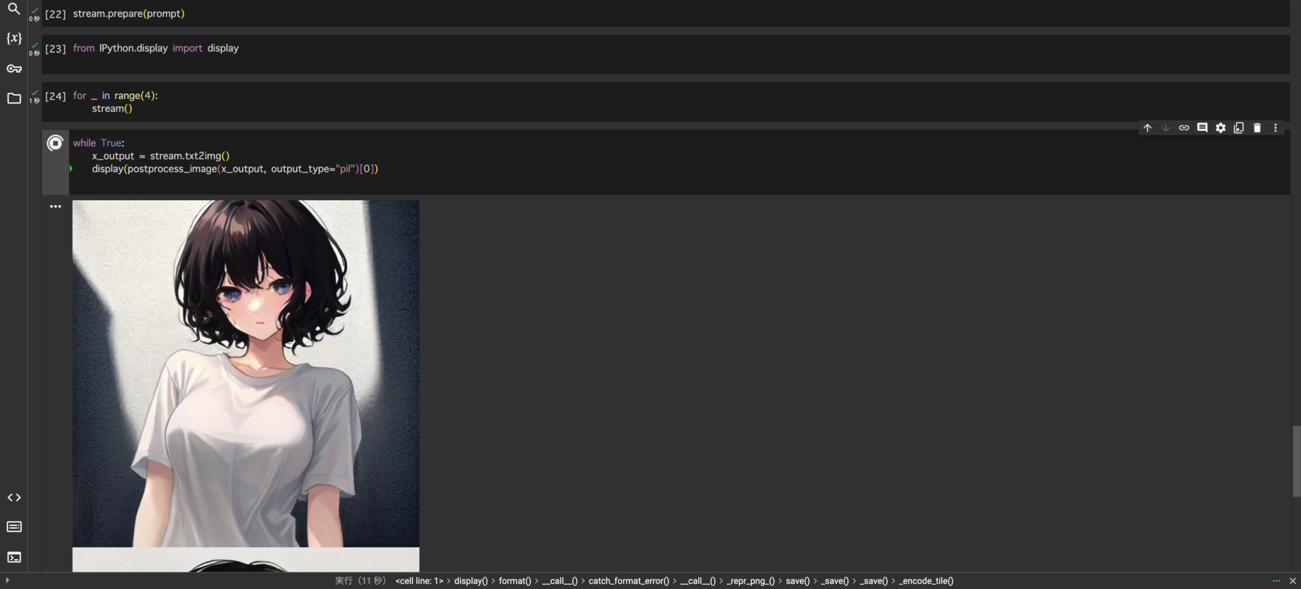
Task: Show output options via the ellipsis
Action: [x=55, y=206]
